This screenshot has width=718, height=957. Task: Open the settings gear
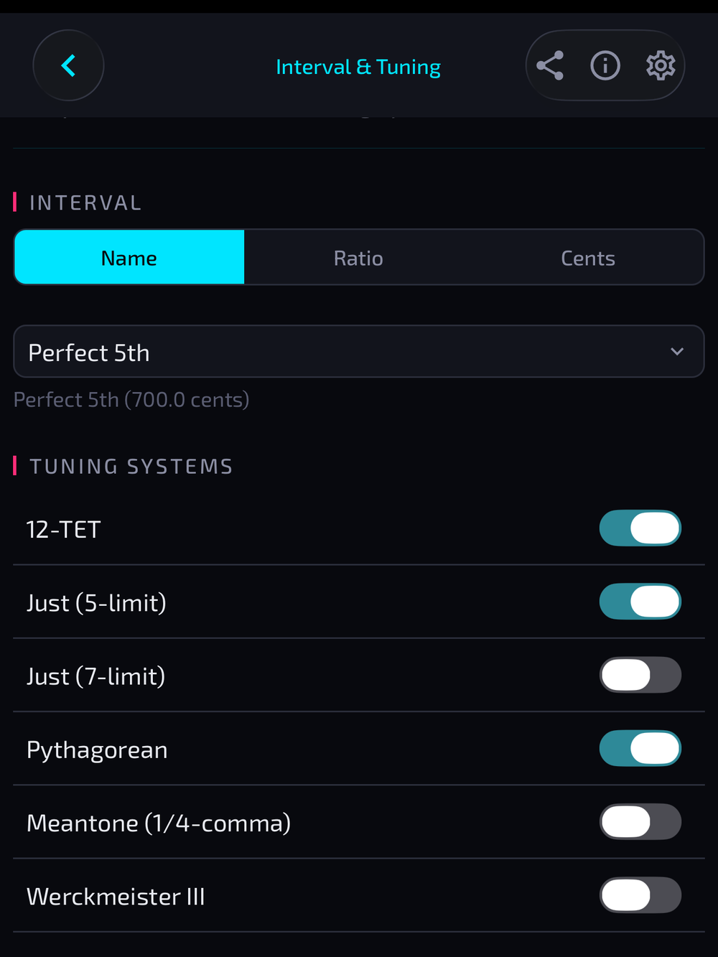click(660, 65)
